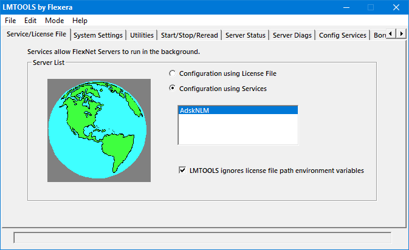Switch to the Utilities tab
Image resolution: width=409 pixels, height=250 pixels.
coord(142,35)
